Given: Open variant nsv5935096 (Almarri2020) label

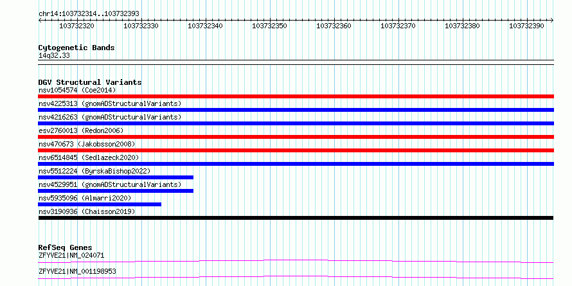Looking at the screenshot, I should 85,198.
